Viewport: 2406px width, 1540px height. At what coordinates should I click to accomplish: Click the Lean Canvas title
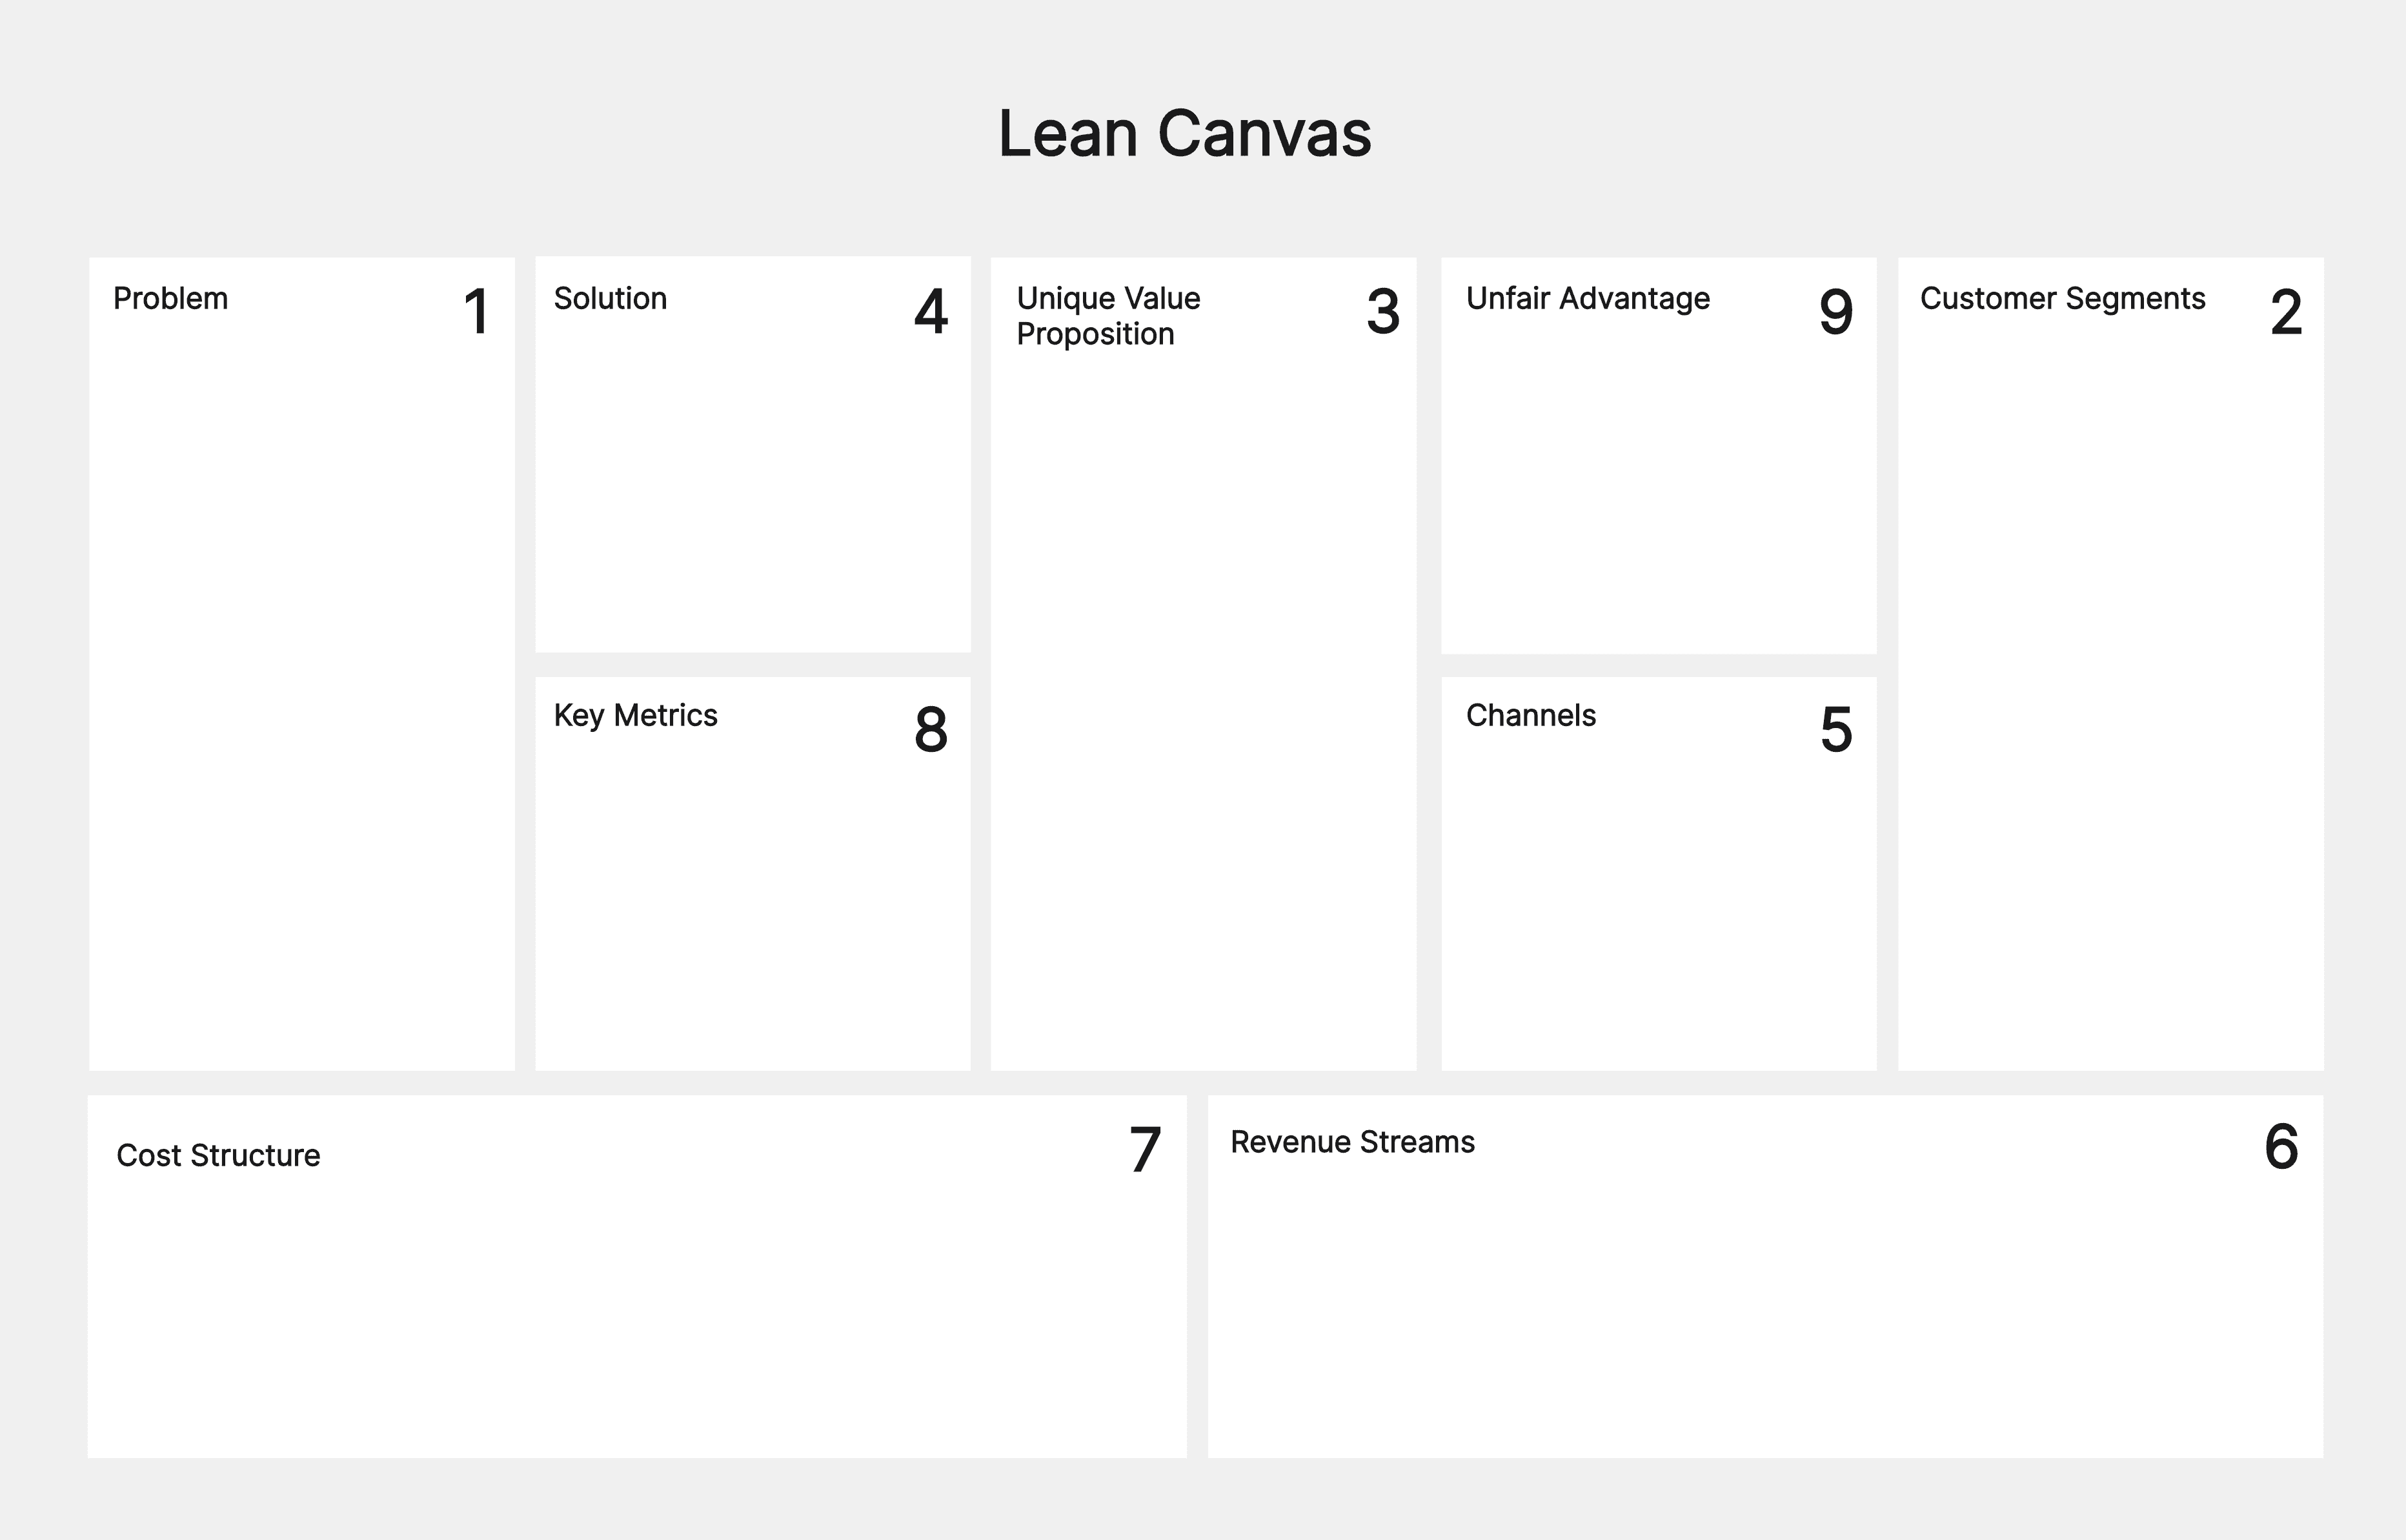tap(1184, 134)
